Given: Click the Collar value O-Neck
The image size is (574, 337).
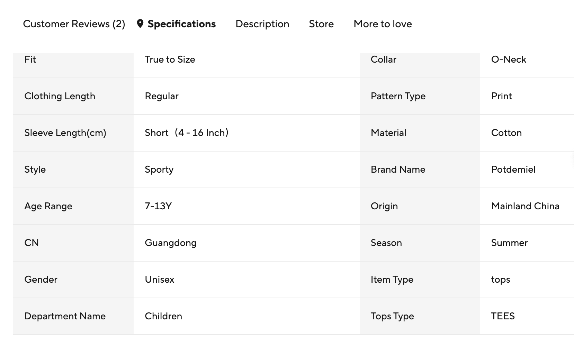Looking at the screenshot, I should 508,60.
